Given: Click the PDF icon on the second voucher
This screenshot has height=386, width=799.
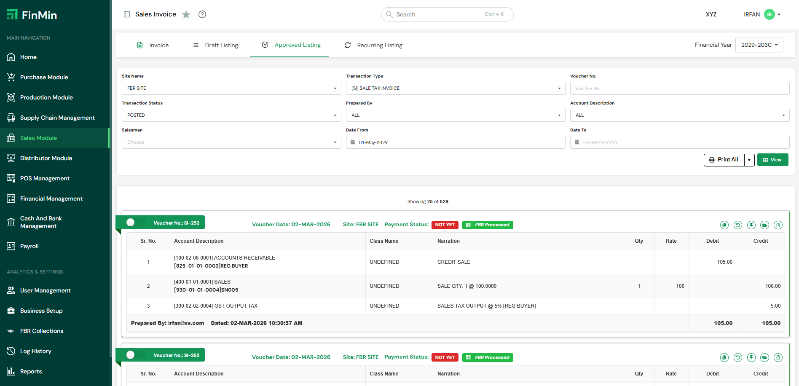Looking at the screenshot, I should click(x=778, y=358).
